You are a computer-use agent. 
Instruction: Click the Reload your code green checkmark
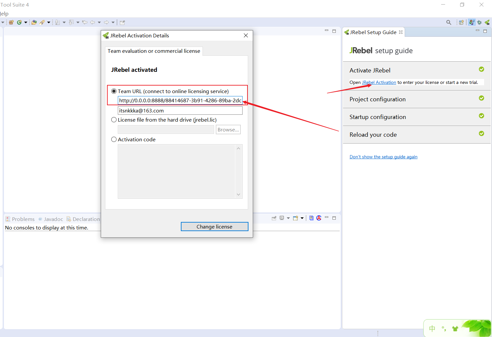coord(481,133)
